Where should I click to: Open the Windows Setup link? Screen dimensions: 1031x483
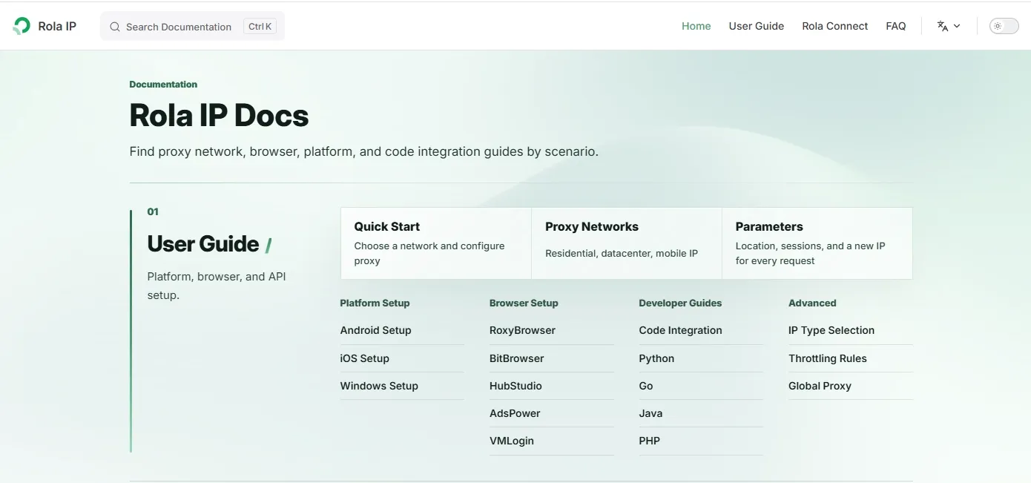tap(379, 386)
